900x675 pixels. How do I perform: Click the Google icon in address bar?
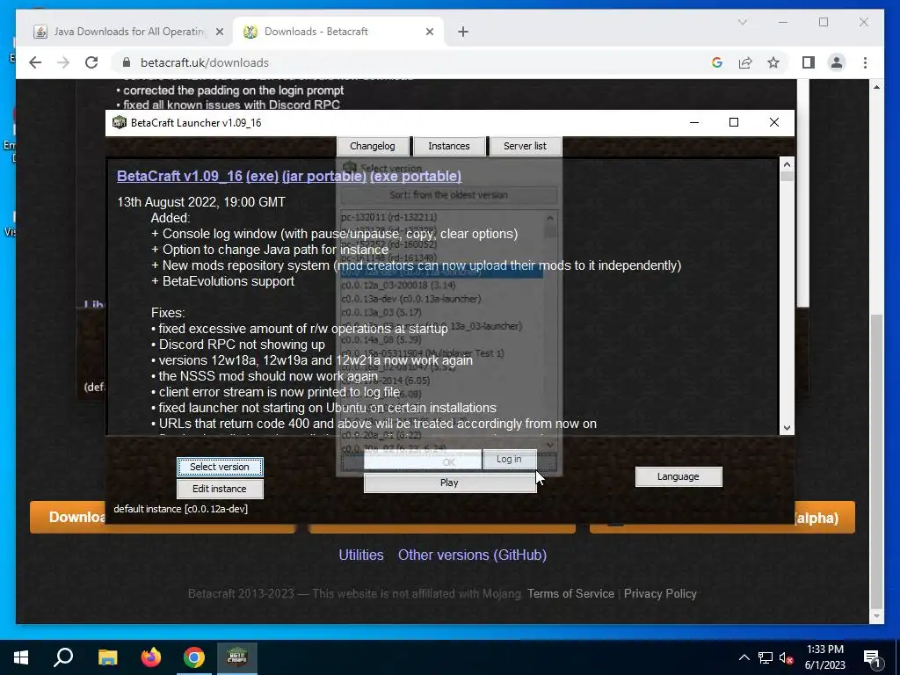pos(717,62)
